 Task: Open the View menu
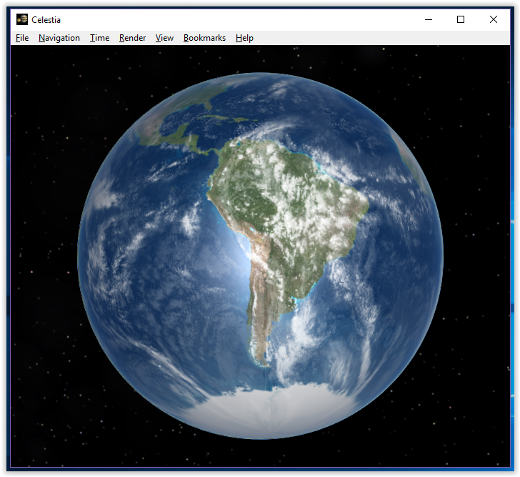point(164,38)
